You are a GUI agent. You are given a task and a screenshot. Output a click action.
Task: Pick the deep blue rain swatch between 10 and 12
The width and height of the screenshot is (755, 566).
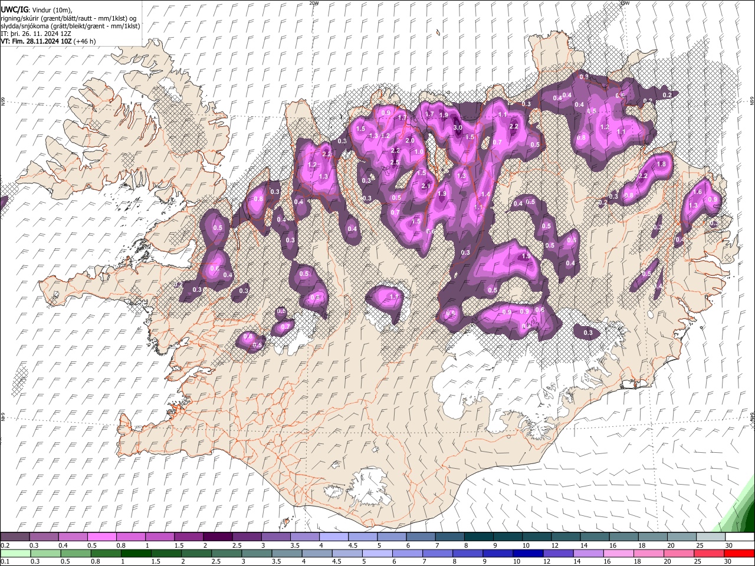528,553
